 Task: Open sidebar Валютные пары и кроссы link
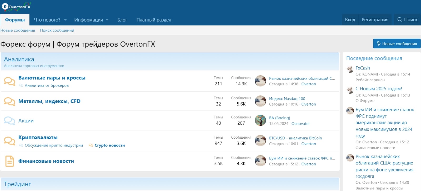pos(379,188)
